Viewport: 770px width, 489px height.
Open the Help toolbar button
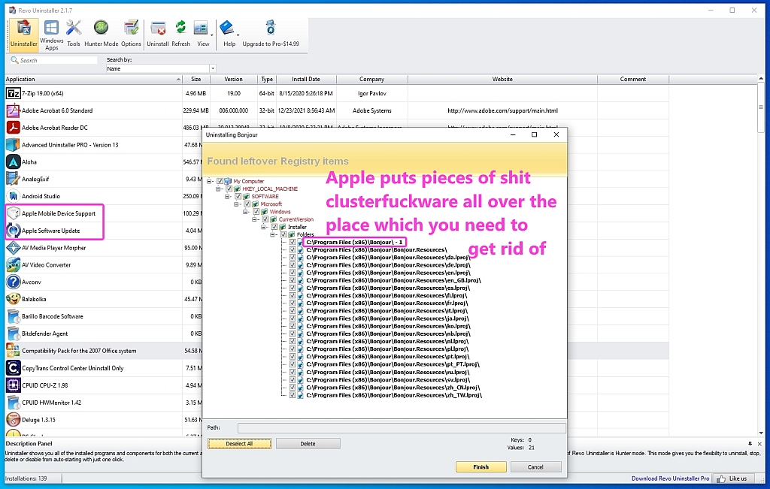(229, 34)
